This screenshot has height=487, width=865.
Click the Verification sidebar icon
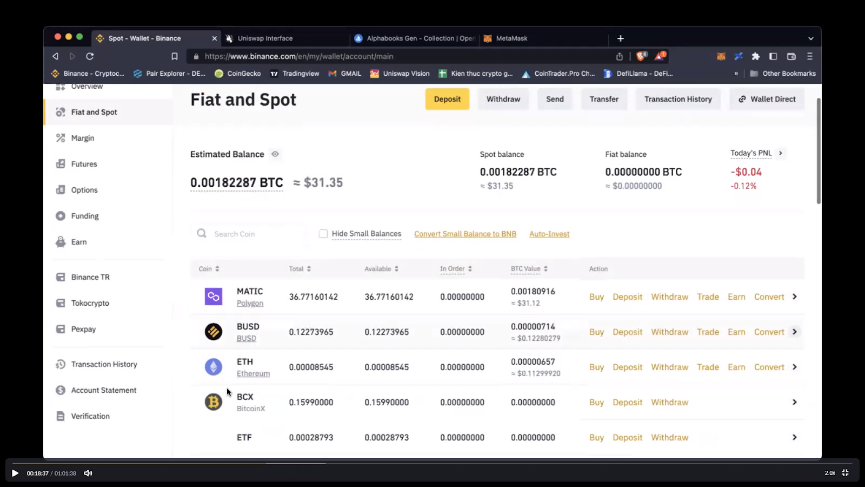click(x=61, y=416)
